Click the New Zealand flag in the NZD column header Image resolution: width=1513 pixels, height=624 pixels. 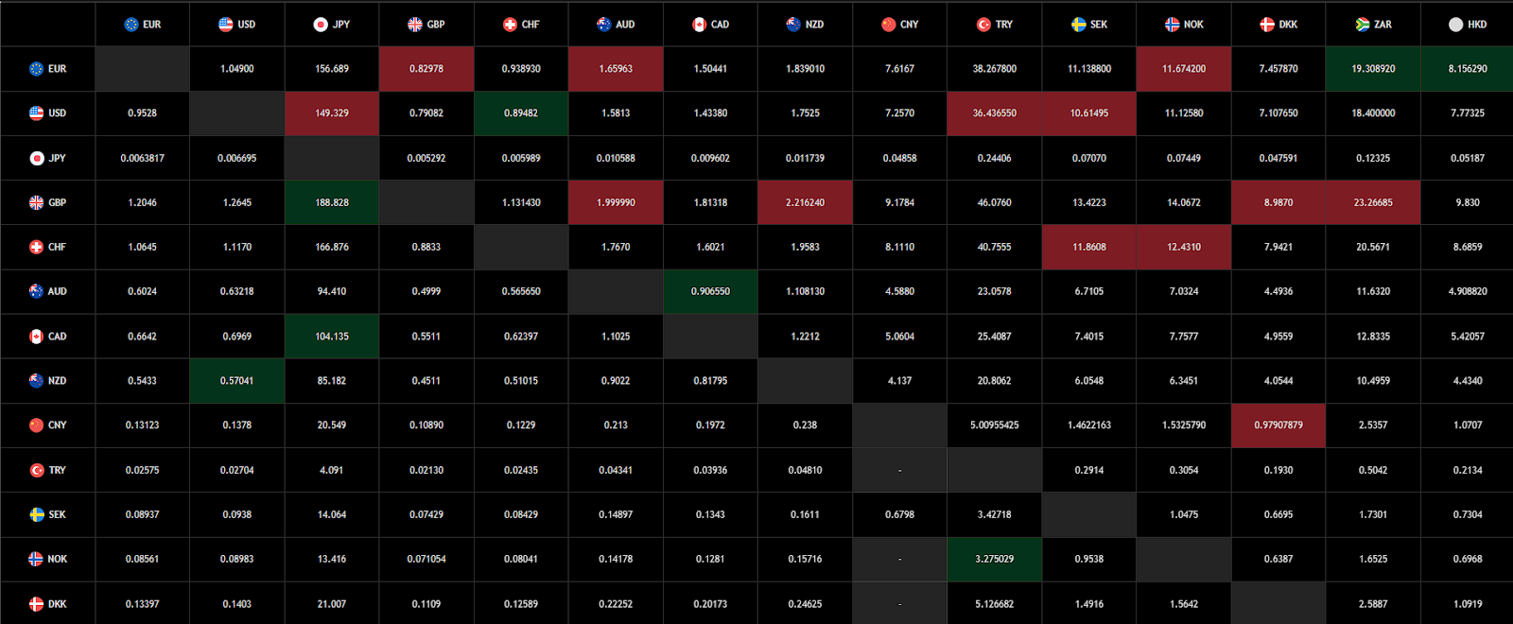point(793,25)
